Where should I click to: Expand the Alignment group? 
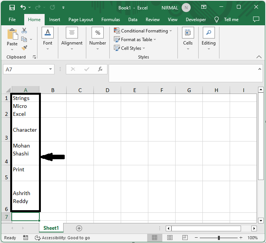72,38
